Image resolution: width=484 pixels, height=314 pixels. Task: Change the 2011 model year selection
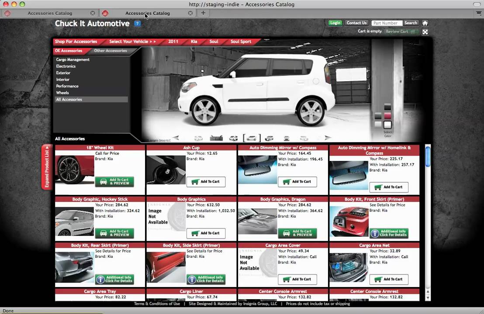(173, 41)
